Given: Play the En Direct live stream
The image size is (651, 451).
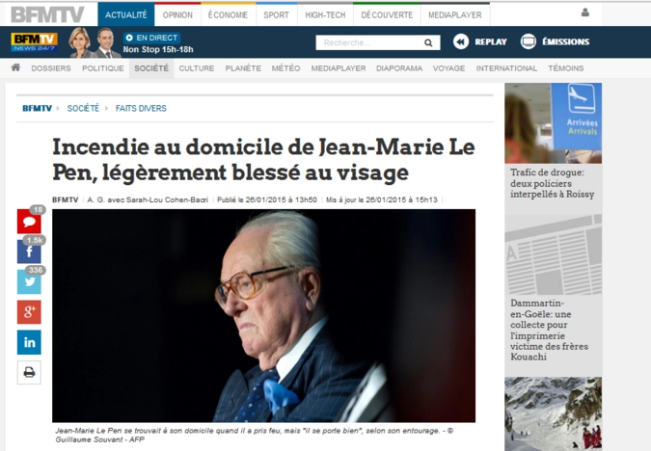Looking at the screenshot, I should click(x=151, y=38).
